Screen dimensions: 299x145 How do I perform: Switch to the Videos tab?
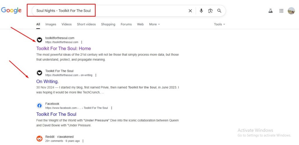pyautogui.click(x=67, y=24)
